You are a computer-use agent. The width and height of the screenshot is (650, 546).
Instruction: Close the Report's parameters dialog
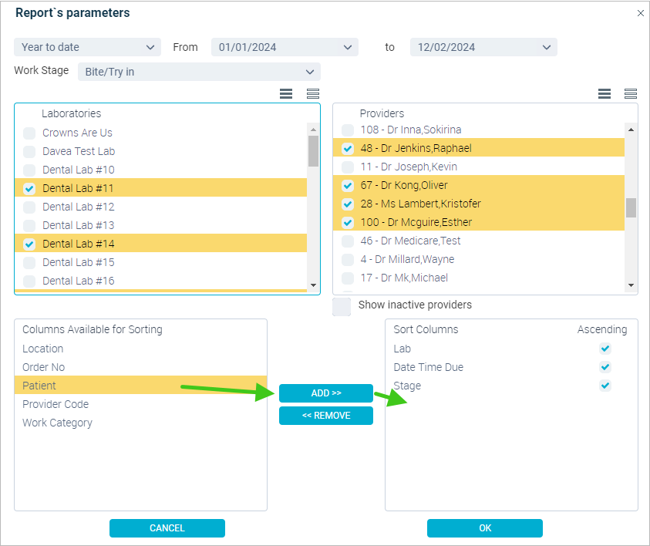pos(641,13)
